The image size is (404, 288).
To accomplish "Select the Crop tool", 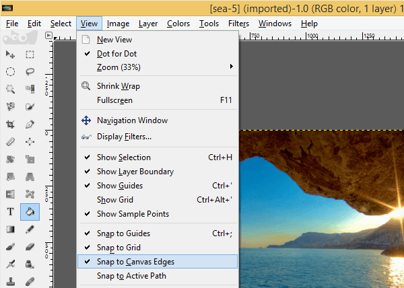I will (x=10, y=124).
